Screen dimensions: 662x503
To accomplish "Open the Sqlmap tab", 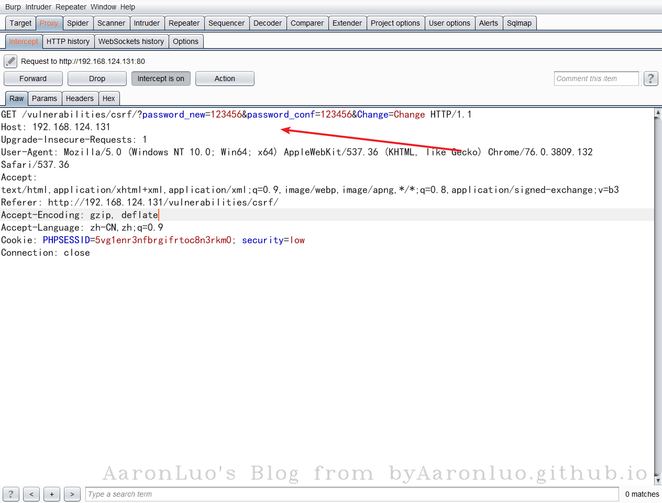I will coord(519,23).
